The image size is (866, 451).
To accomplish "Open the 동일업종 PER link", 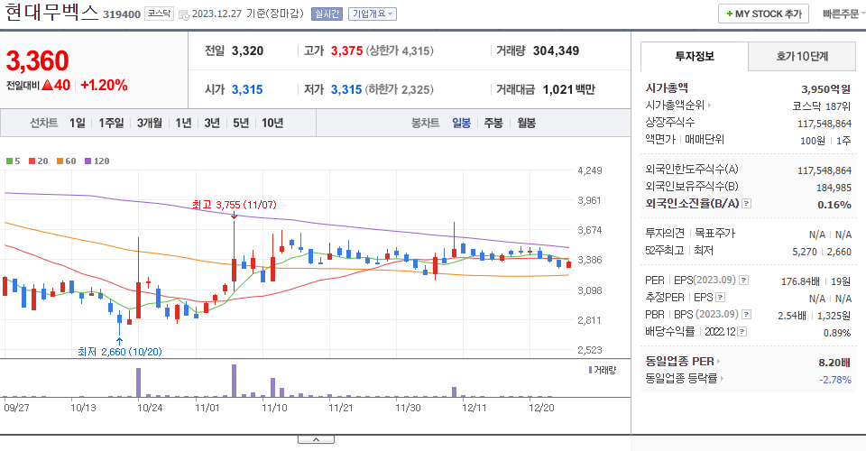I will pos(683,362).
